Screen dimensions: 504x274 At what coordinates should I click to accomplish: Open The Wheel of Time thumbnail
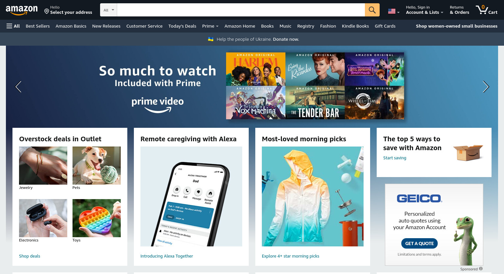click(374, 103)
